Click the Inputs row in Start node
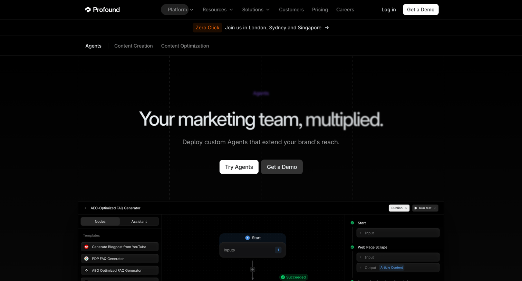 253,250
